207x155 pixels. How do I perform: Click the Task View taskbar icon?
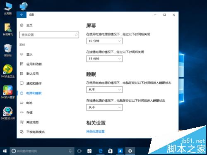[x=79, y=151]
